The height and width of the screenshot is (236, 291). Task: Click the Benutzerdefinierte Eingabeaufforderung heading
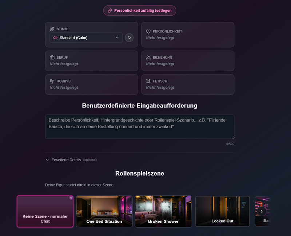point(140,106)
